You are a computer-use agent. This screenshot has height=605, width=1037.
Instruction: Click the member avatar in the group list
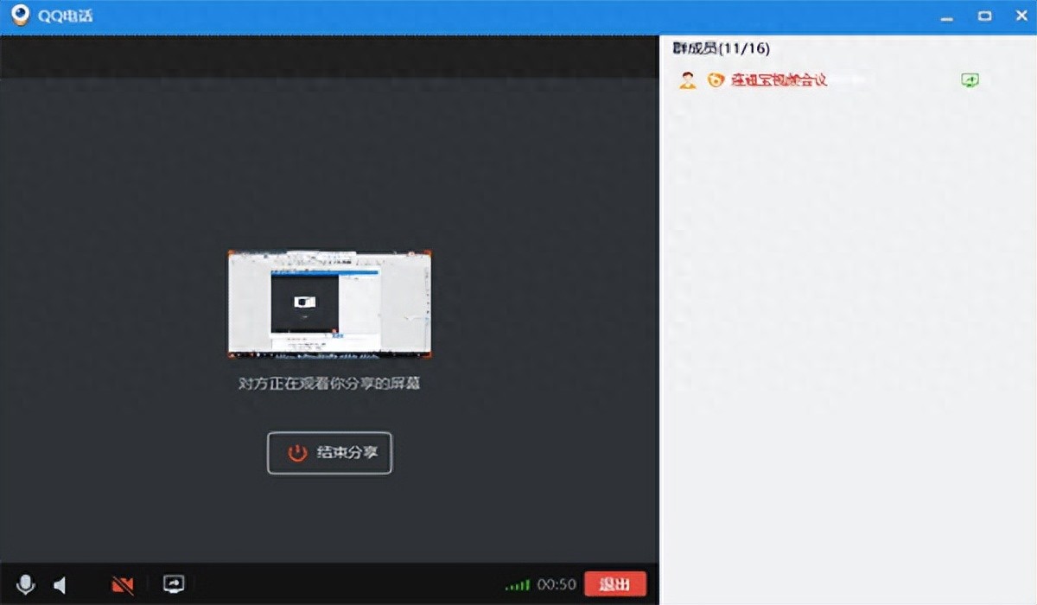coord(687,80)
